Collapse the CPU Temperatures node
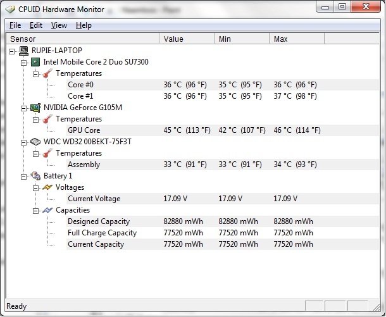 pos(35,74)
